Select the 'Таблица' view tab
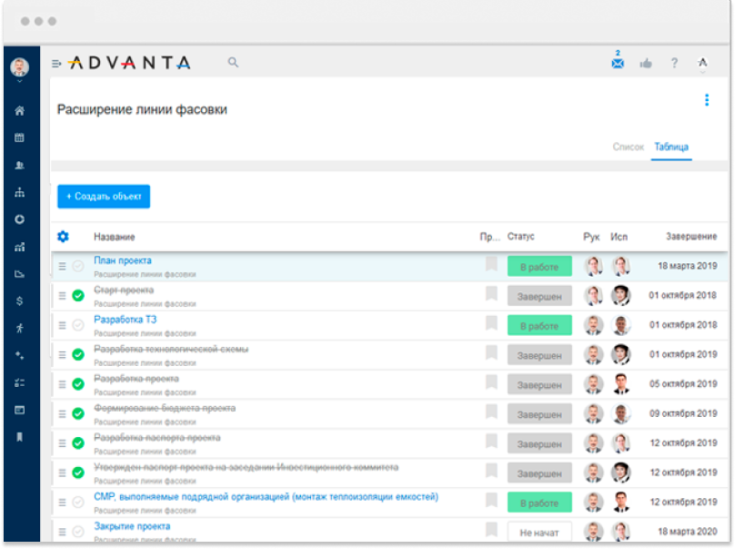This screenshot has width=735, height=549. point(671,147)
